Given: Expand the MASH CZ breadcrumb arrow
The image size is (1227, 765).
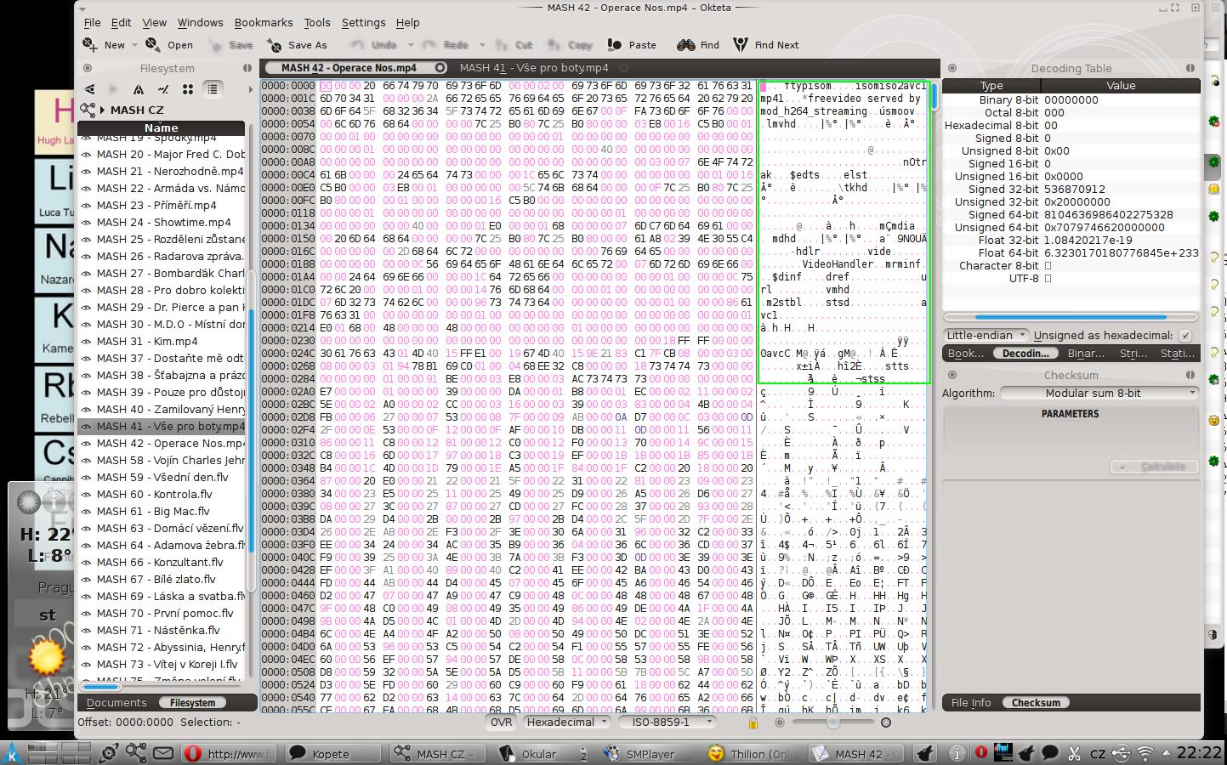Looking at the screenshot, I should click(x=102, y=110).
